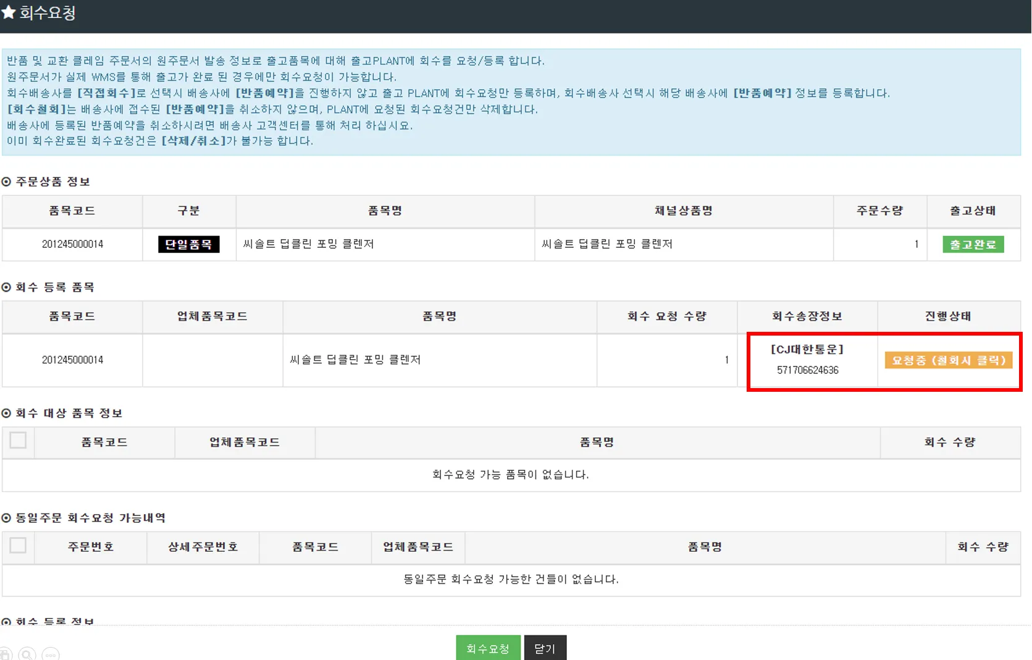Close the dialog with the 닫기 button
Screen dimensions: 1032x660
click(545, 648)
